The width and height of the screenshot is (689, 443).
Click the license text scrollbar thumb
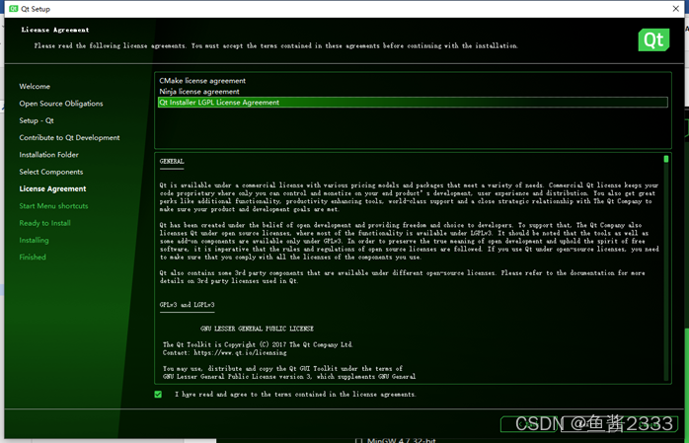(666, 159)
